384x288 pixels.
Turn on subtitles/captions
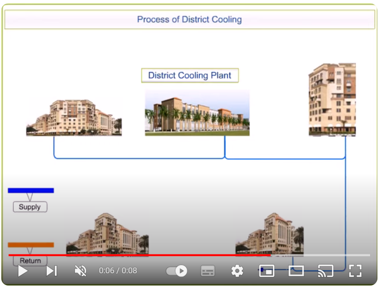[x=208, y=271]
